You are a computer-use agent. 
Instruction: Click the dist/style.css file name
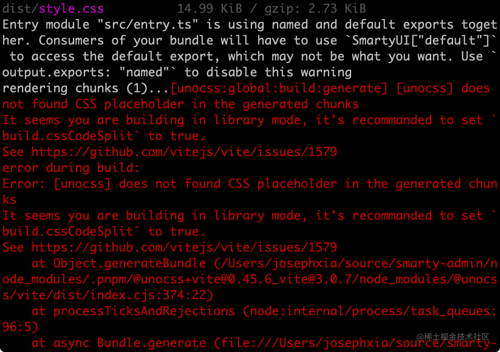pos(53,9)
